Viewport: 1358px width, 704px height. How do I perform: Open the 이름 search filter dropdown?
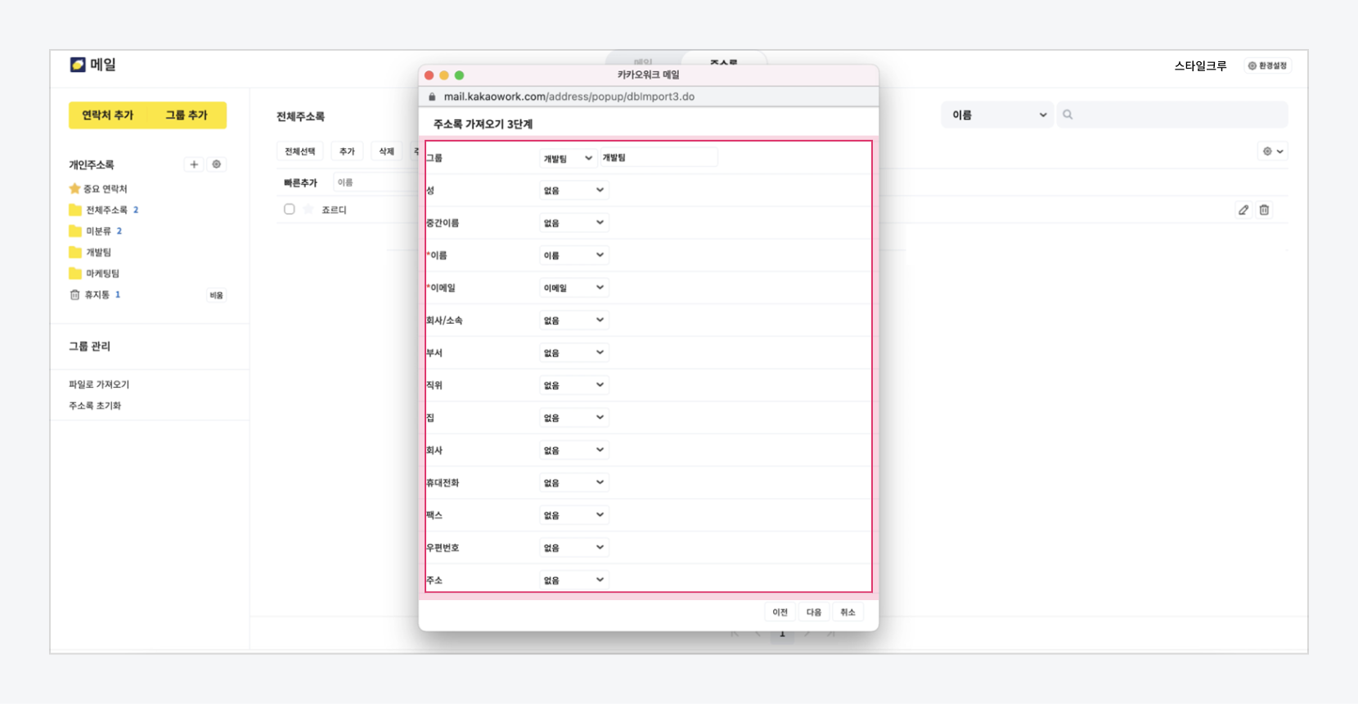coord(997,115)
